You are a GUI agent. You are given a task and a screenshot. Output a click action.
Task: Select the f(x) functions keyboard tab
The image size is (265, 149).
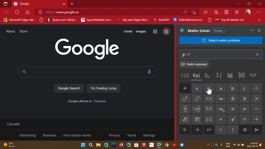click(196, 75)
